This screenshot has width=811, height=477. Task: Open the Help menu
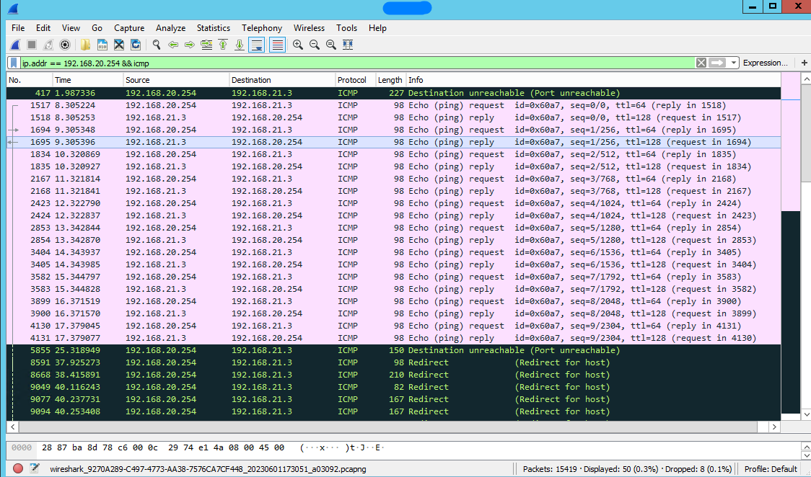click(x=377, y=28)
